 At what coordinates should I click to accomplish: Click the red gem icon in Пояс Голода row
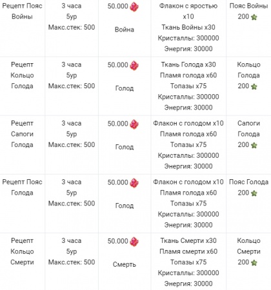click(x=134, y=183)
